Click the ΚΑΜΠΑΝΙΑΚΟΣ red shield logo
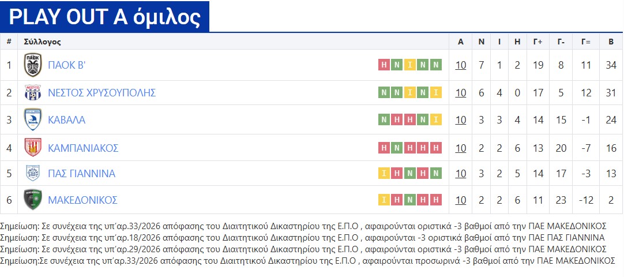This screenshot has height=277, width=624. [33, 148]
